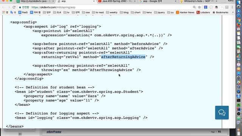Screen dimensions: 242x136
Task: Click the value="Zara" property text
Action: click(84, 96)
